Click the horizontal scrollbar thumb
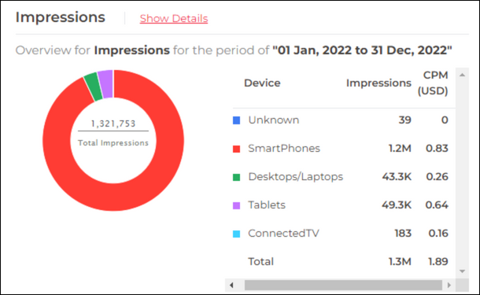 (343, 286)
